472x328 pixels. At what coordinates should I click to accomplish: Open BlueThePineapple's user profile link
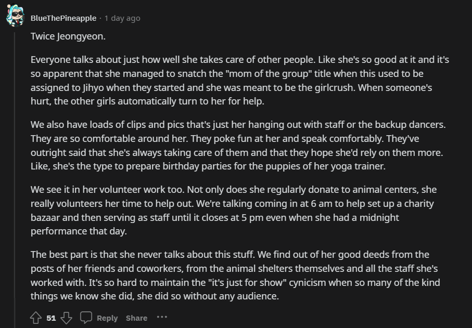coord(63,18)
